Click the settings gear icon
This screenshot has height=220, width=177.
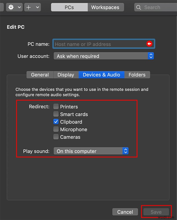pyautogui.click(x=10, y=7)
